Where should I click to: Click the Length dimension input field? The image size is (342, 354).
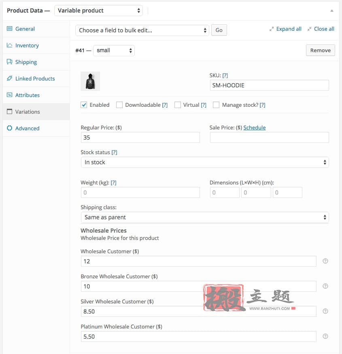[225, 193]
